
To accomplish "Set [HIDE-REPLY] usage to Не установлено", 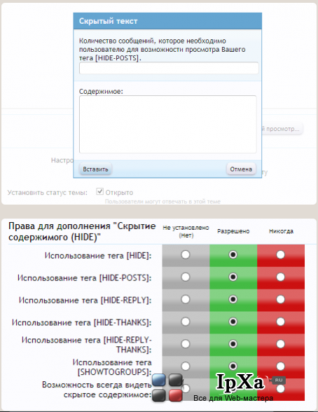I will (186, 299).
